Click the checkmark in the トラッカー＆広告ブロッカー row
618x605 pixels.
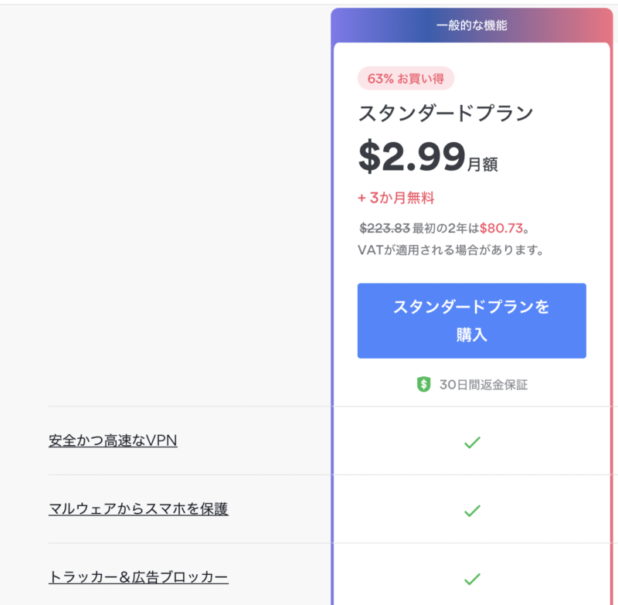pos(472,579)
